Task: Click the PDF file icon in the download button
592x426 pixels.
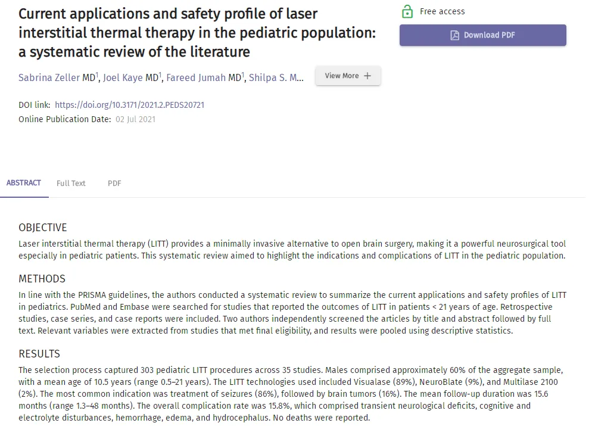Action: click(x=454, y=35)
